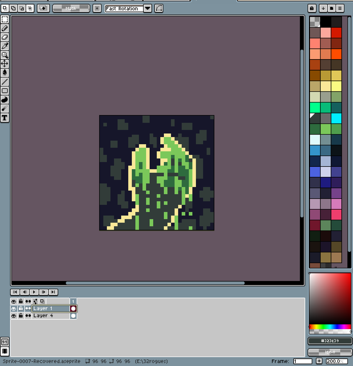Click the Mask color button

click(x=71, y=8)
